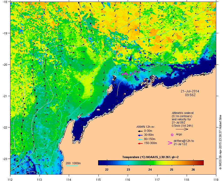The width and height of the screenshot is (224, 181).
Task: Click the magenta Argo circle symbol
Action: [x=172, y=135]
